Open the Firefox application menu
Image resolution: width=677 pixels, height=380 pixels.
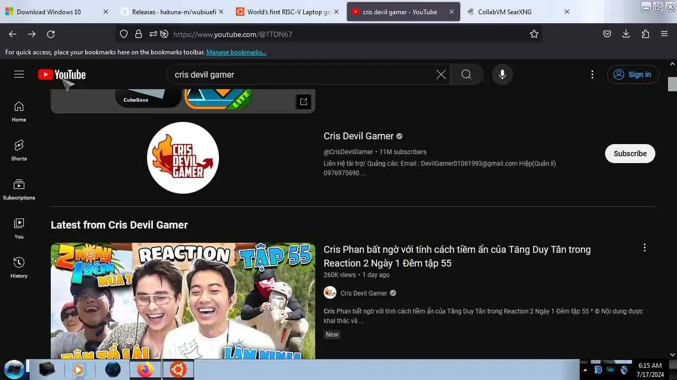(x=664, y=34)
